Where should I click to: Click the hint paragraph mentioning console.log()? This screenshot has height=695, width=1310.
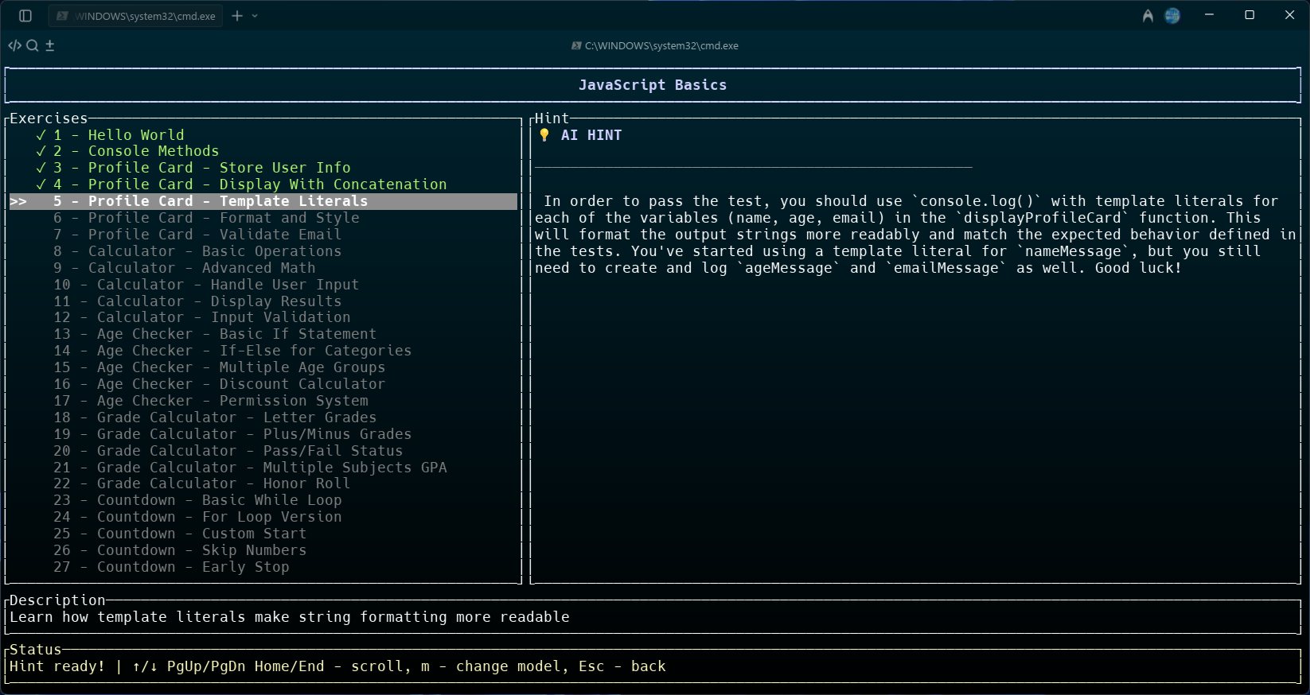[915, 235]
